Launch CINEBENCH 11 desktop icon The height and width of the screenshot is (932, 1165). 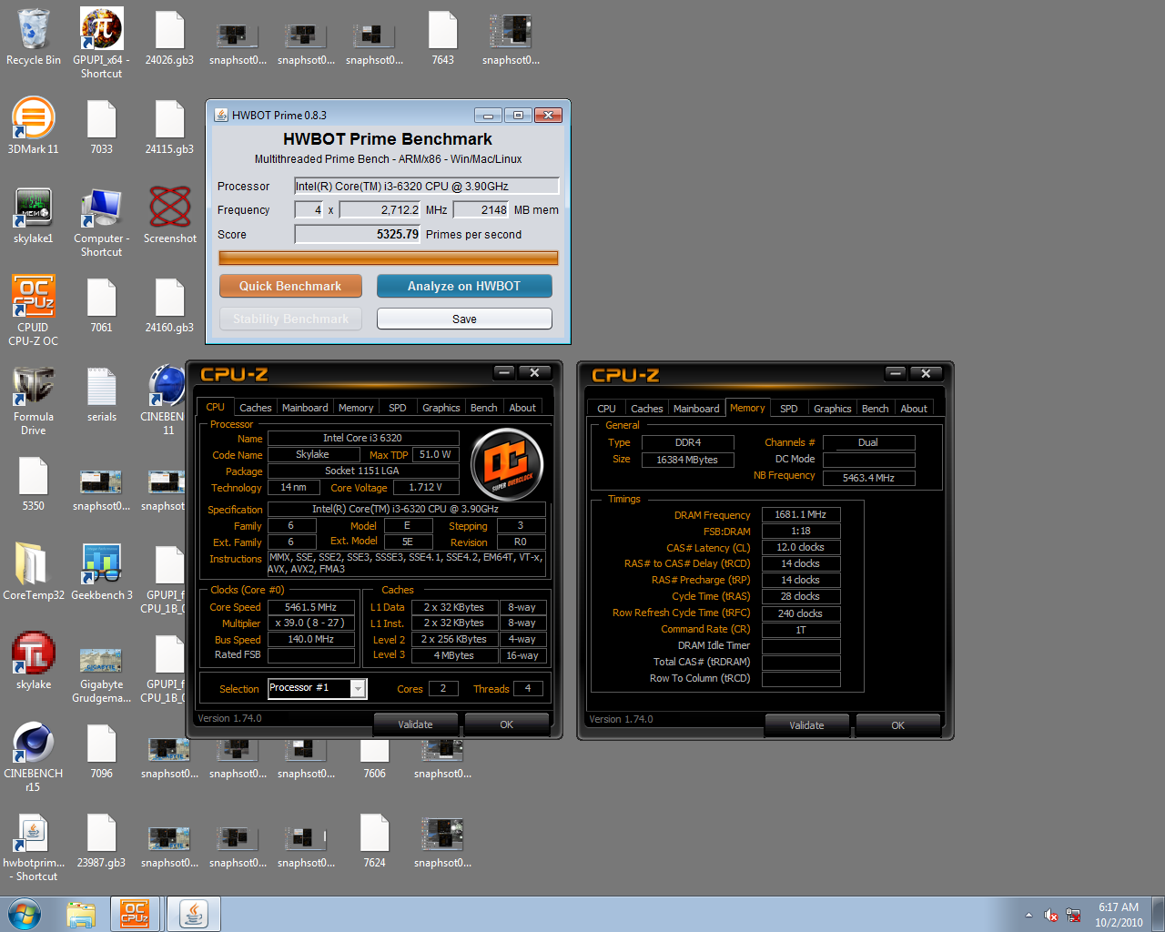click(x=166, y=400)
